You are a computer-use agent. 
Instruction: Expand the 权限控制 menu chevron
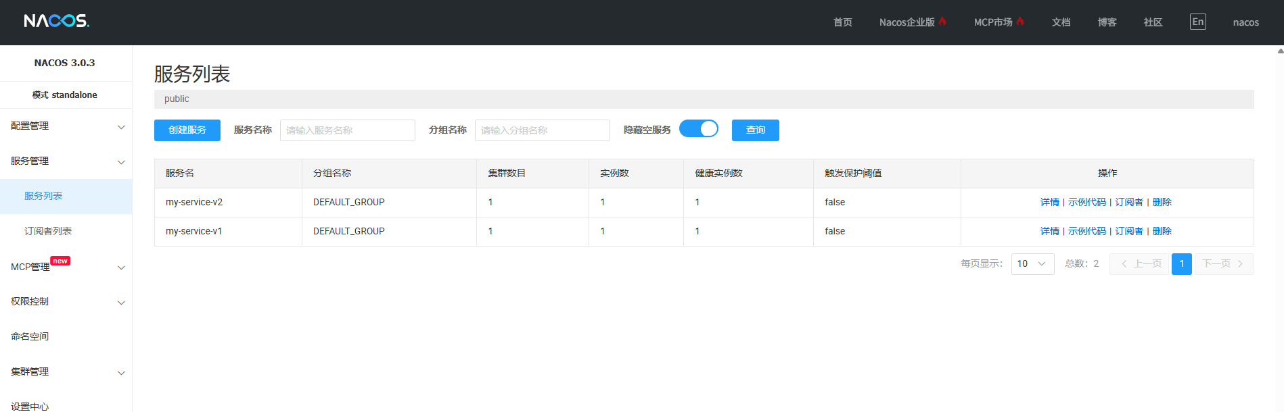click(121, 303)
